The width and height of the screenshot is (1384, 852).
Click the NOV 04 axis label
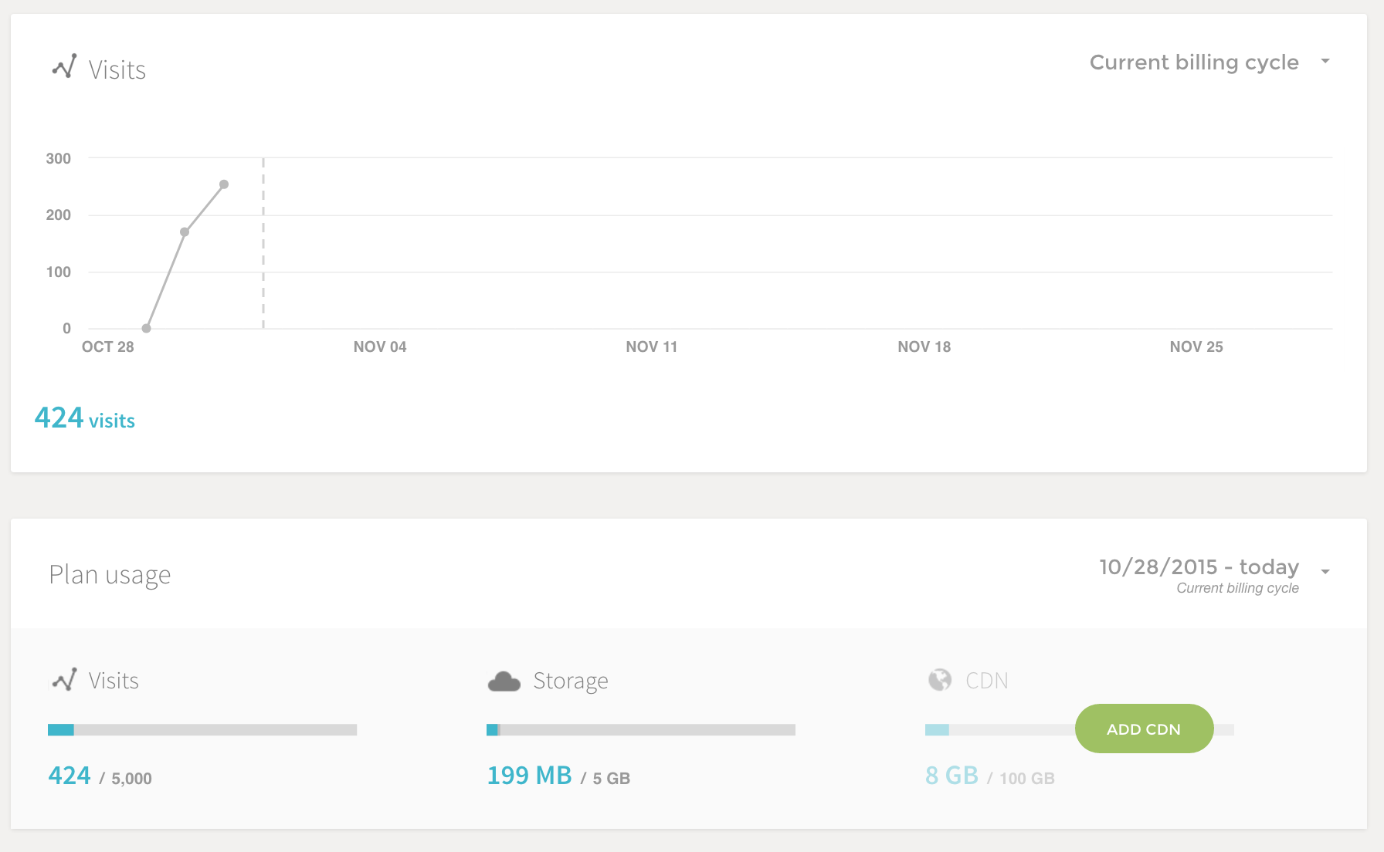[380, 347]
